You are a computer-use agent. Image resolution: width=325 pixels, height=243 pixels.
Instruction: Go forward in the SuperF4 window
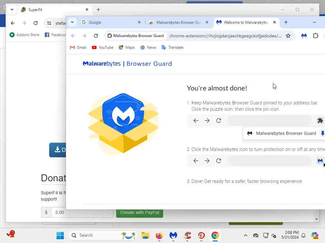pyautogui.click(x=24, y=23)
